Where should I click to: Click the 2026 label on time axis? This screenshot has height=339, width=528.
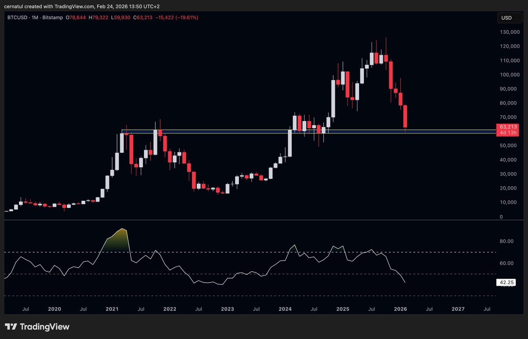[x=400, y=309]
